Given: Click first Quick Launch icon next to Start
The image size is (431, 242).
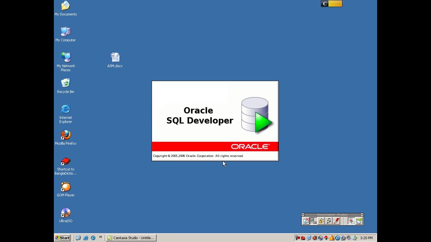Looking at the screenshot, I should click(78, 238).
